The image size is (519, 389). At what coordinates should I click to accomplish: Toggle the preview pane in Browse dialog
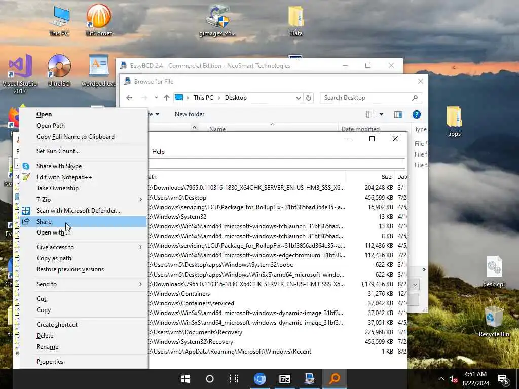tap(398, 114)
